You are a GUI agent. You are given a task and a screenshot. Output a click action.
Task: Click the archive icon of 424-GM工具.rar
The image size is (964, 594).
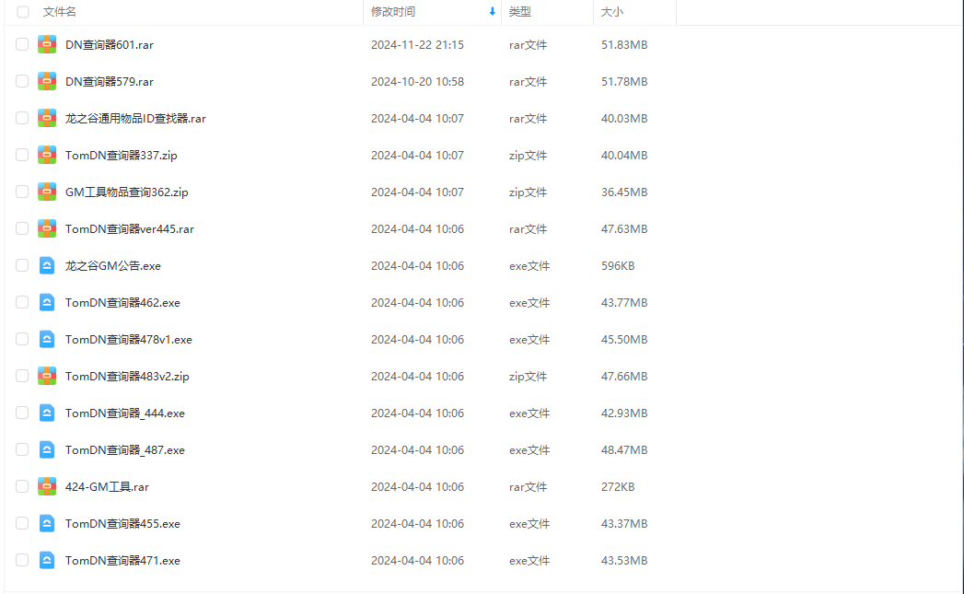coord(47,486)
